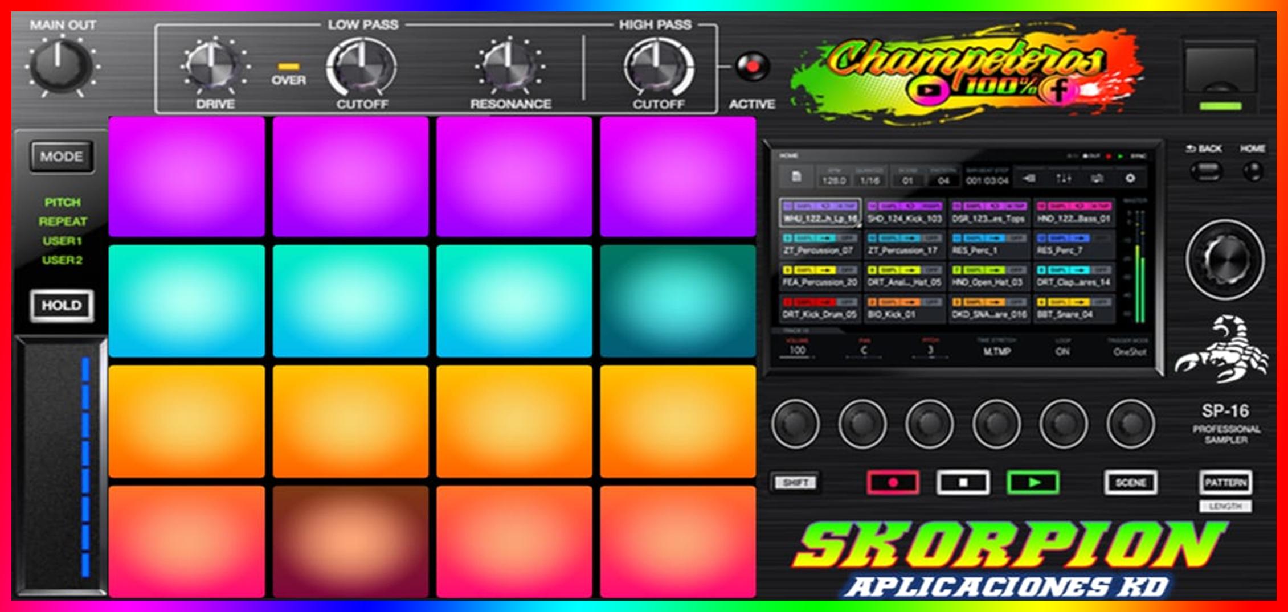This screenshot has height=612, width=1288.
Task: Tap the dark maroon pad in bottom row
Action: click(350, 541)
